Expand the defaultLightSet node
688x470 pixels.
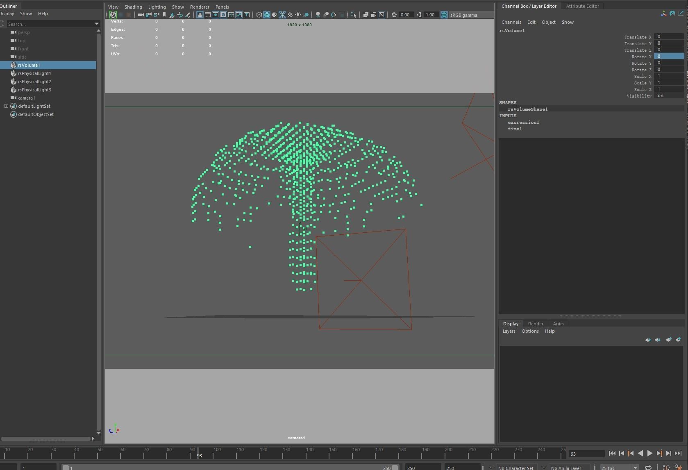6,106
